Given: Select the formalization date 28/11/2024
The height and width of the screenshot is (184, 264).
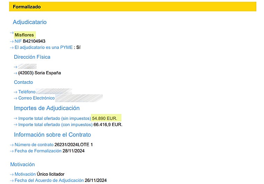Looking at the screenshot, I should pyautogui.click(x=73, y=151).
